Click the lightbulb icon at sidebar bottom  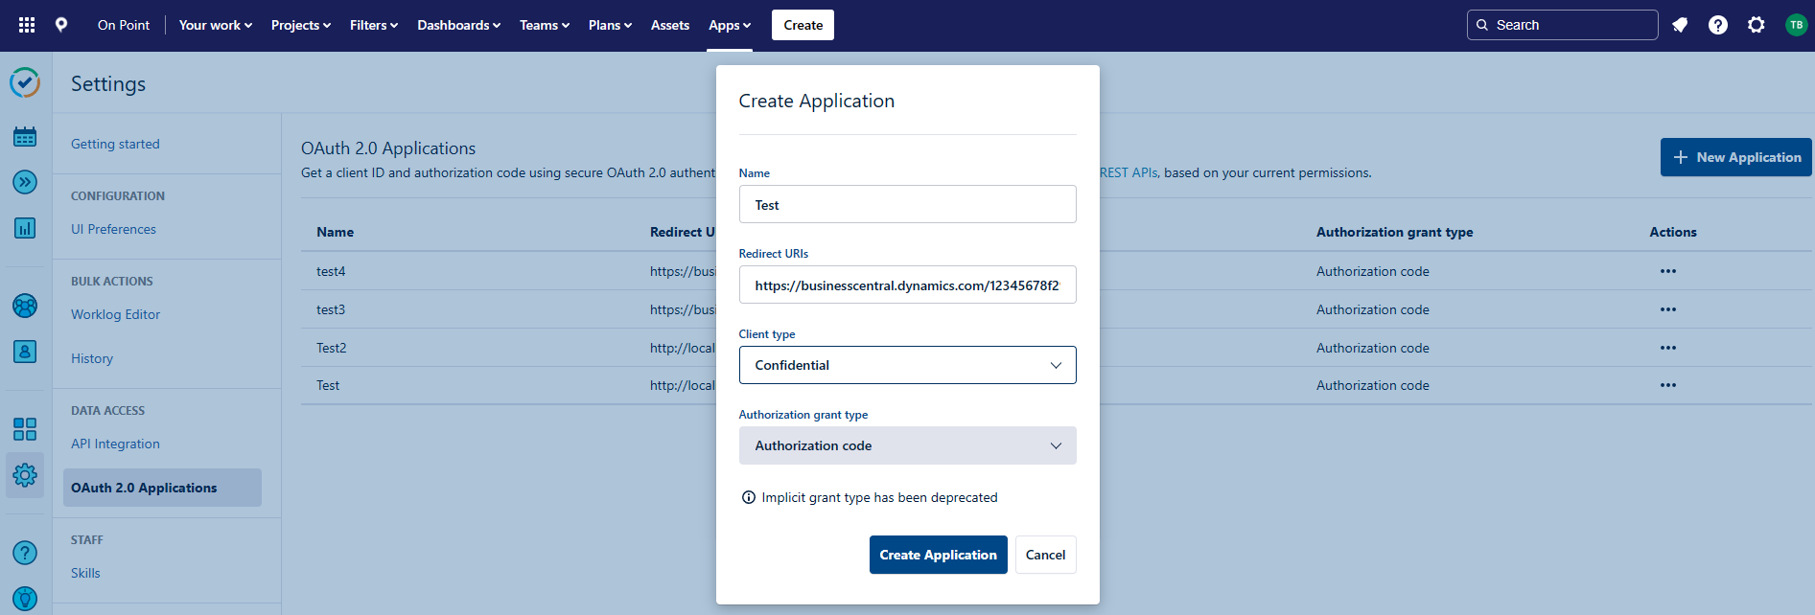pyautogui.click(x=25, y=598)
